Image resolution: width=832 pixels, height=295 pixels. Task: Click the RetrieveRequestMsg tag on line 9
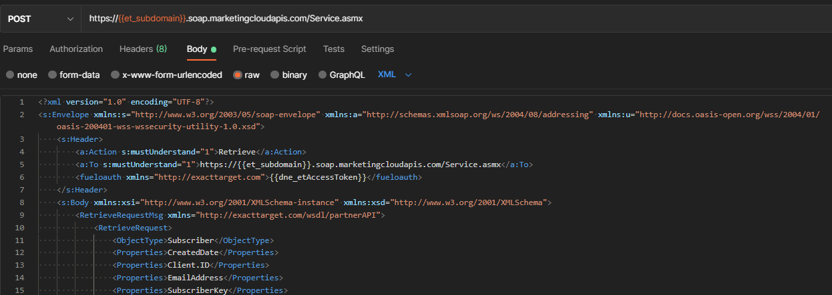click(121, 215)
